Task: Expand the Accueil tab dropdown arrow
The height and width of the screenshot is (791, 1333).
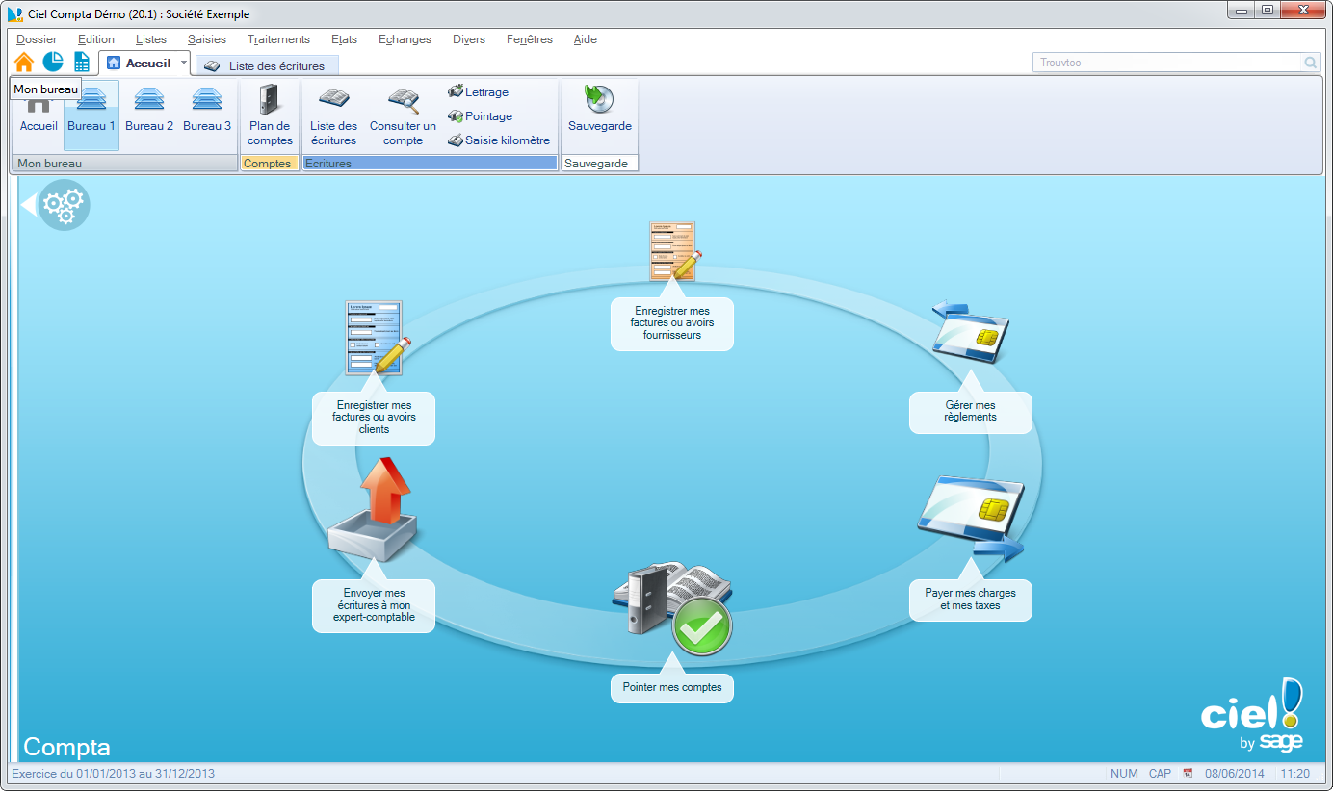Action: coord(184,63)
